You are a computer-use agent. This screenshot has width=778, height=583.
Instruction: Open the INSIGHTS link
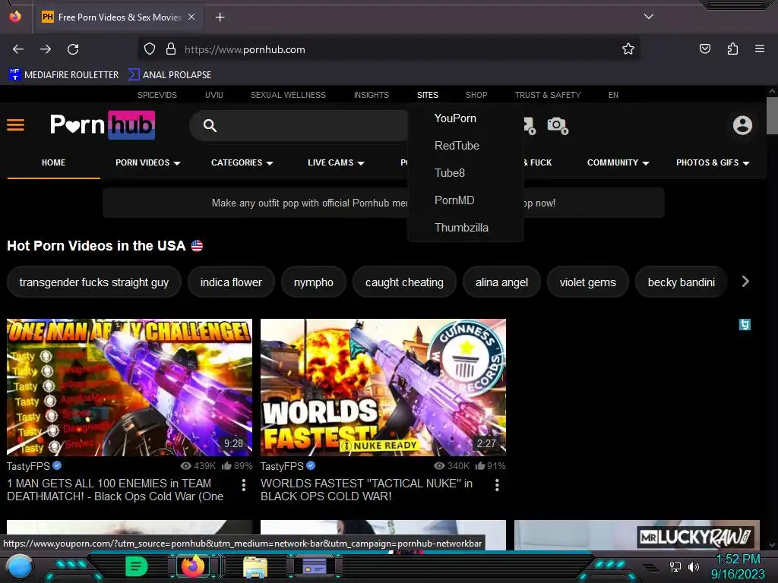[371, 95]
